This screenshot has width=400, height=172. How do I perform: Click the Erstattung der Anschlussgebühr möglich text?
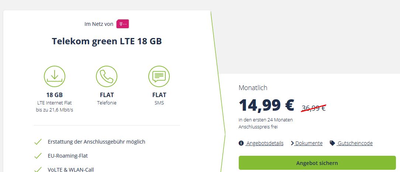(x=96, y=142)
